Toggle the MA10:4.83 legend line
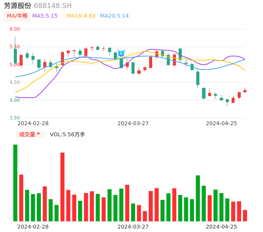The height and width of the screenshot is (232, 263). click(81, 16)
